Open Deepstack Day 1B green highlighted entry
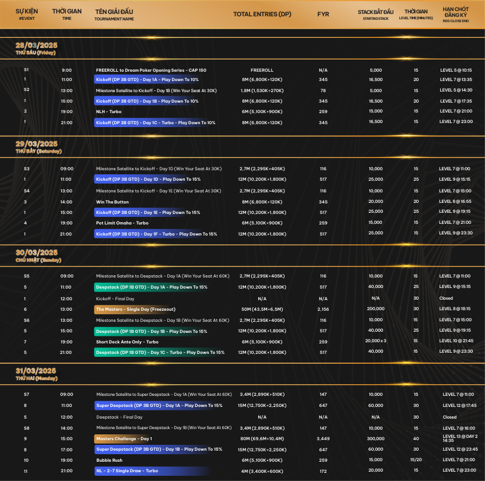 [152, 332]
